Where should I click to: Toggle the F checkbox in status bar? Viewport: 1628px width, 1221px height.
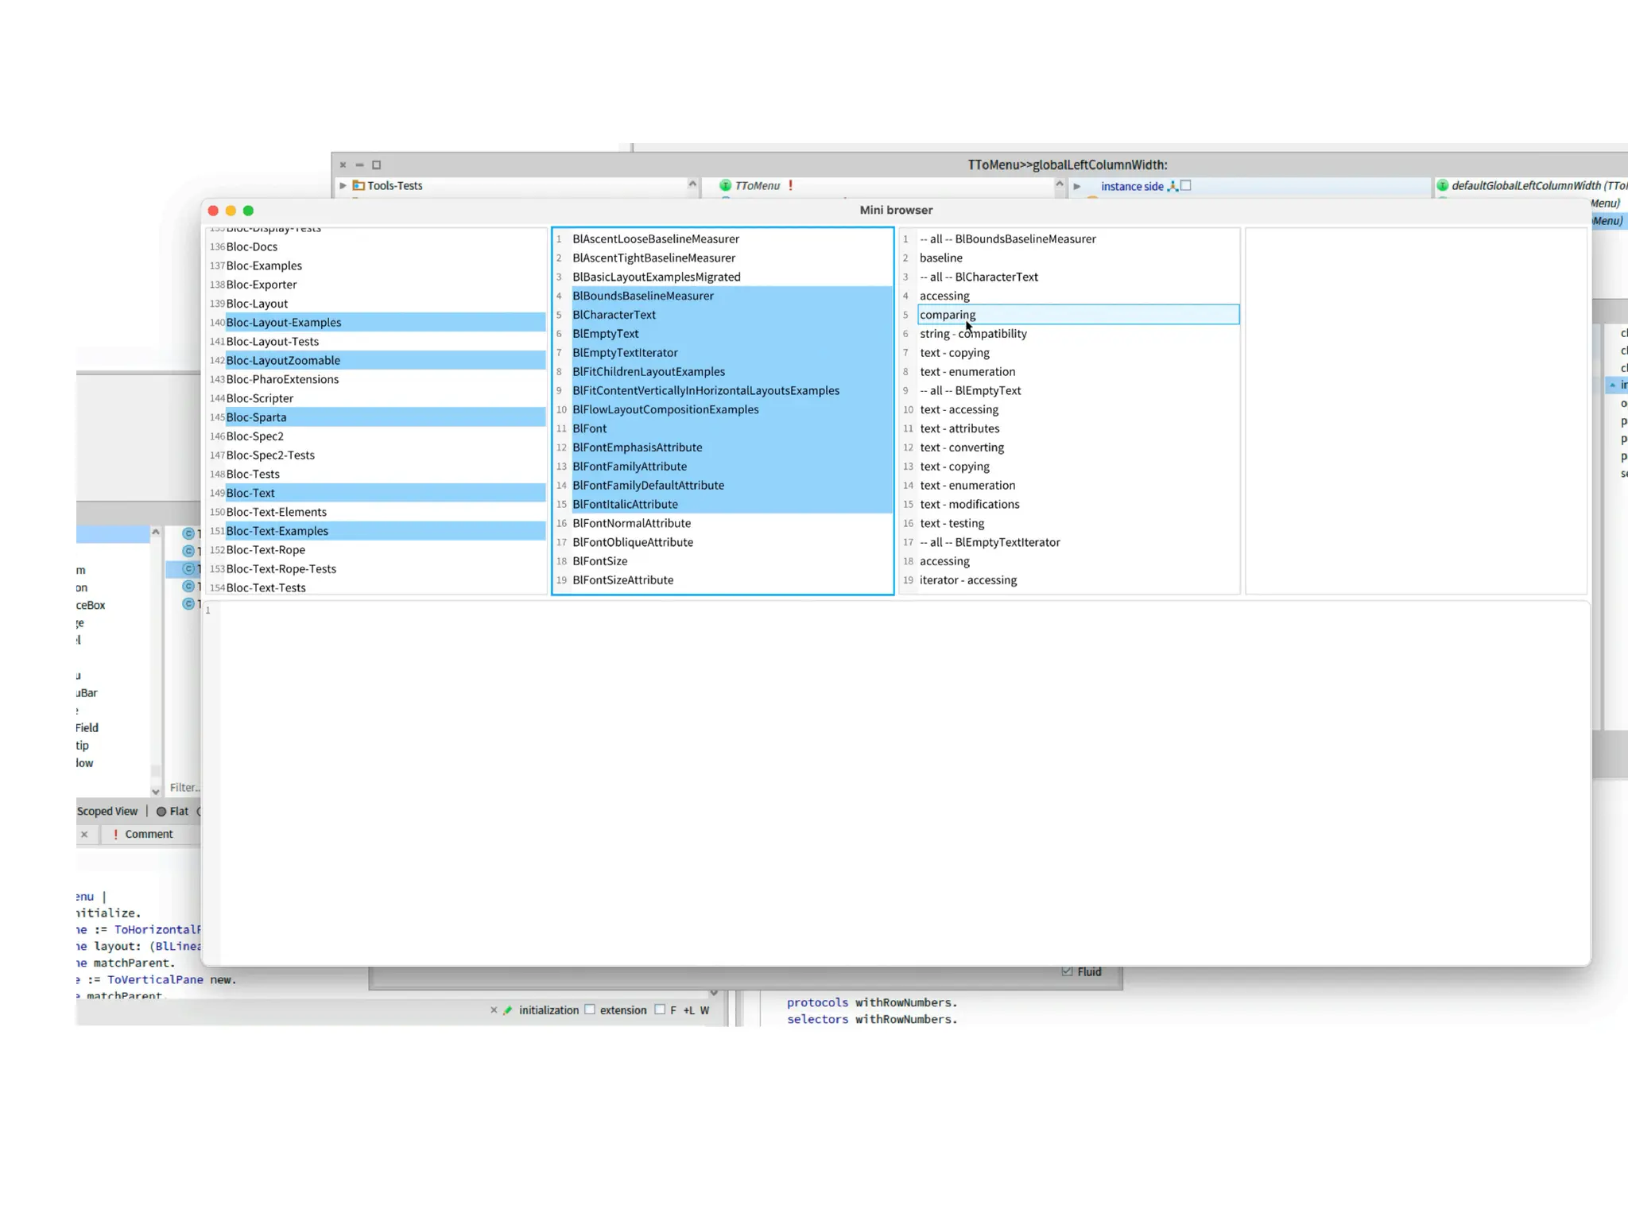tap(660, 1010)
